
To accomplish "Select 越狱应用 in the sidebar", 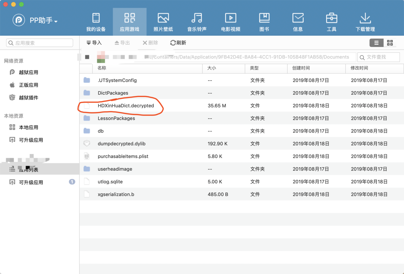I will pos(29,72).
